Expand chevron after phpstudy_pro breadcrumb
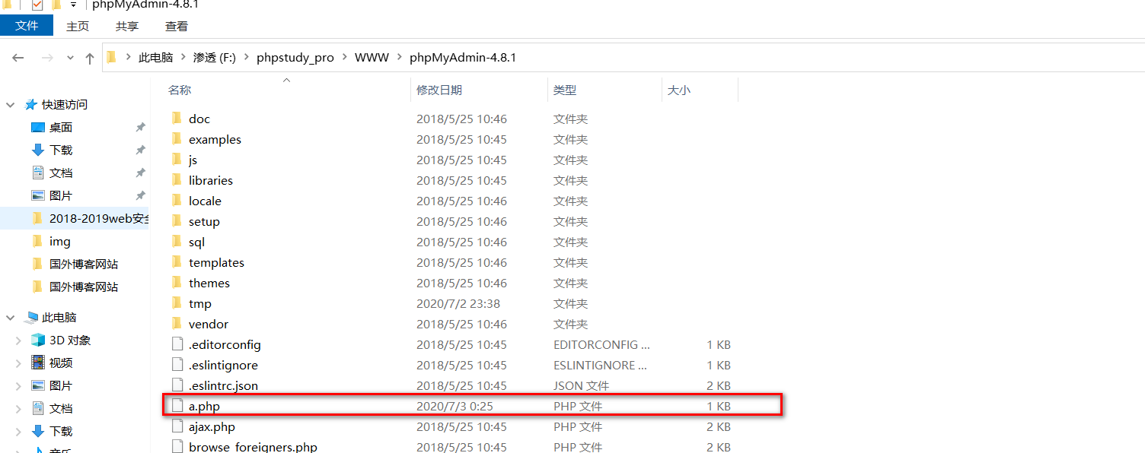Image resolution: width=1145 pixels, height=453 pixels. [344, 58]
